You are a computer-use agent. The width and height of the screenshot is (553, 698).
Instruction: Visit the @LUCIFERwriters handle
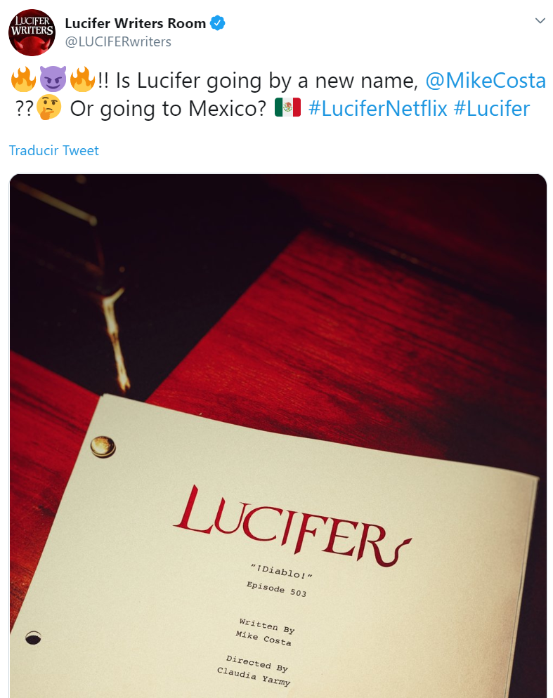118,42
